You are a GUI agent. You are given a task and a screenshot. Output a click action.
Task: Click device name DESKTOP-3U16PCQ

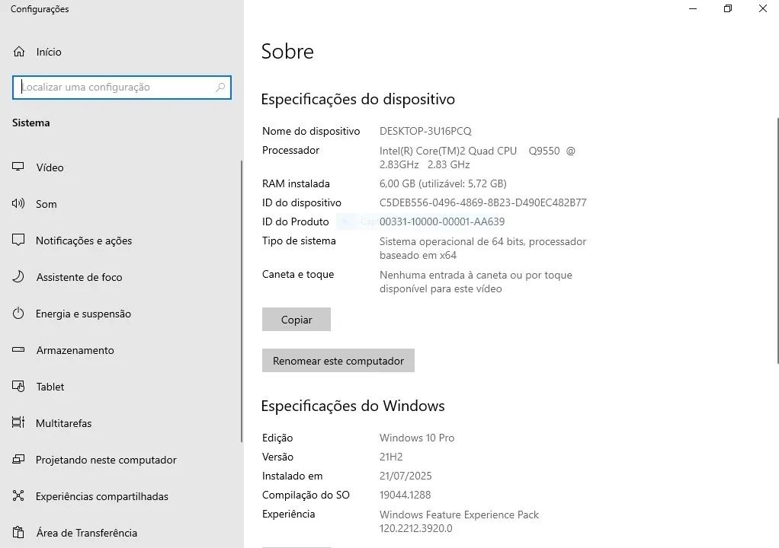click(x=425, y=131)
